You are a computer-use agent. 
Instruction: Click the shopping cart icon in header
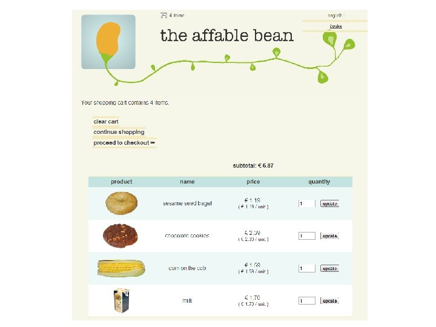(x=163, y=15)
